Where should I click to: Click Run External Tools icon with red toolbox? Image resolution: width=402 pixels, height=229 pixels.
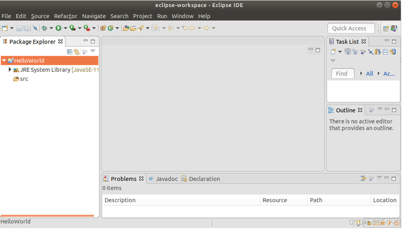pos(87,28)
